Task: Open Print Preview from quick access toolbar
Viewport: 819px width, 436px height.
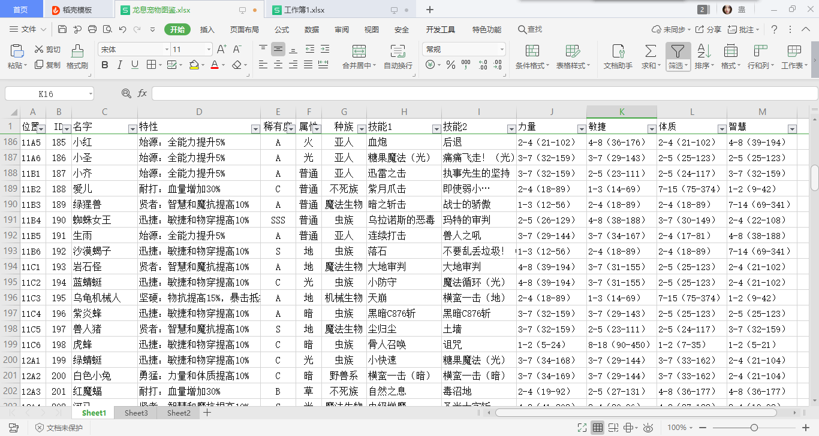Action: (107, 29)
